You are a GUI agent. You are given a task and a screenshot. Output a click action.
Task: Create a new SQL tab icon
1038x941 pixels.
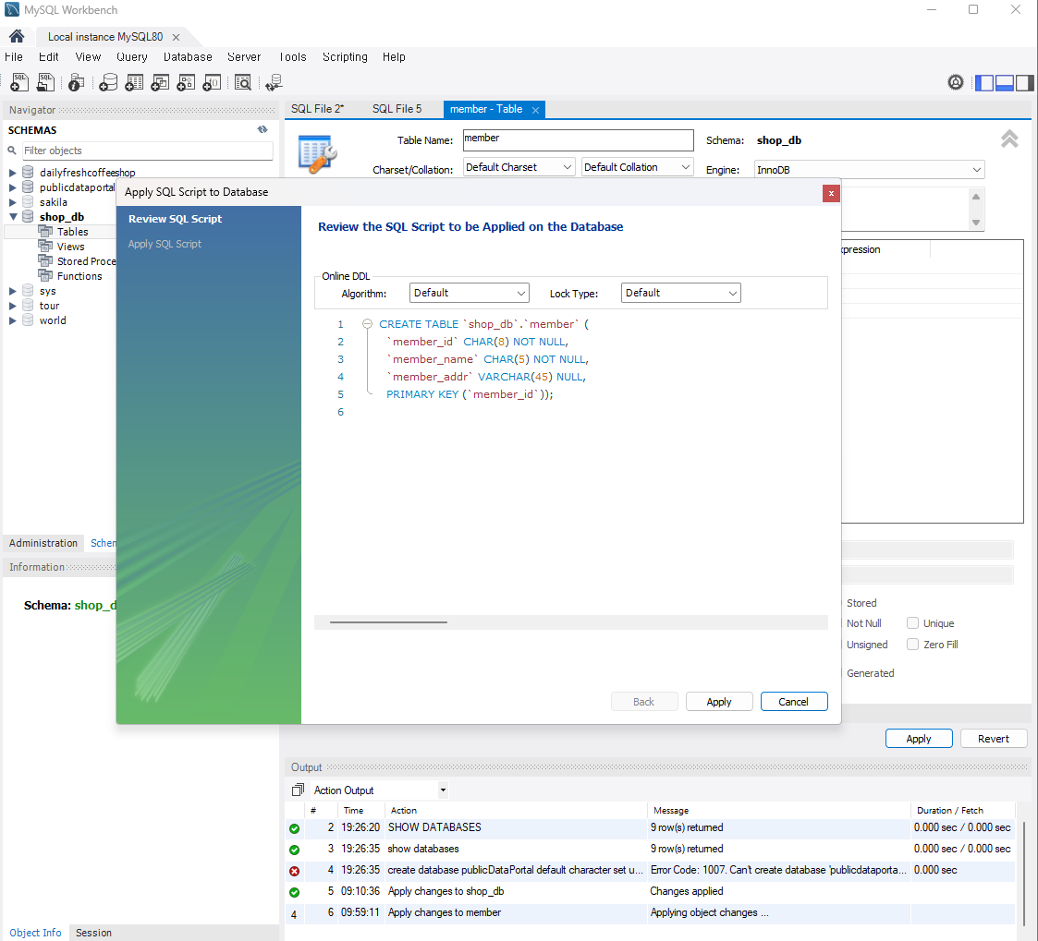(19, 82)
